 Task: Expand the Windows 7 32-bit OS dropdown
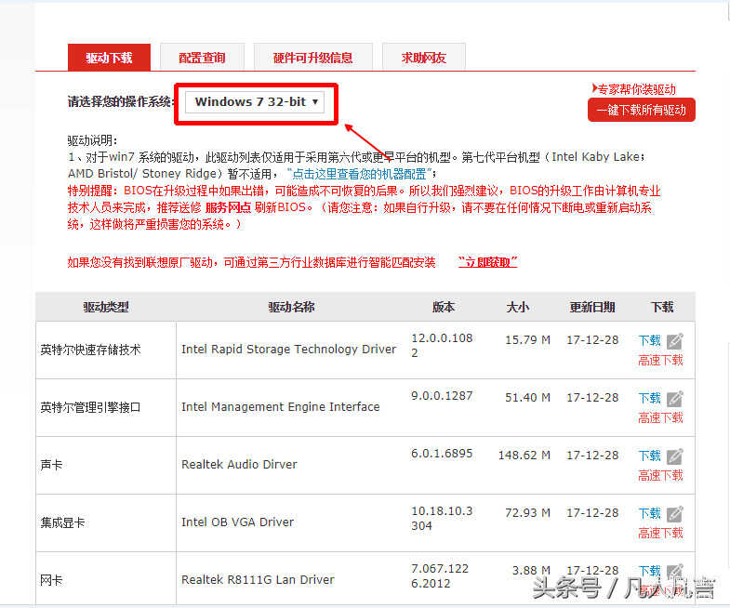(x=255, y=102)
